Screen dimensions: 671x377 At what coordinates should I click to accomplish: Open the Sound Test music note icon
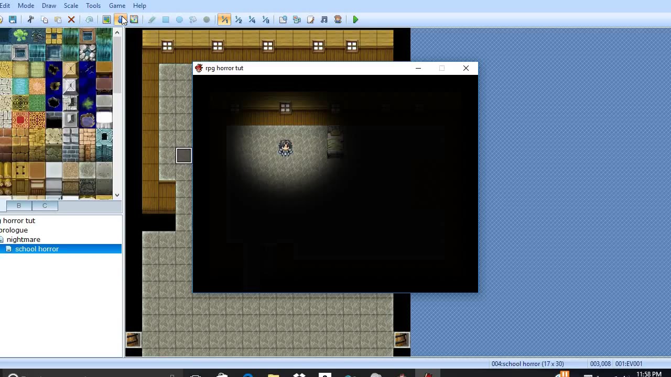pyautogui.click(x=324, y=20)
